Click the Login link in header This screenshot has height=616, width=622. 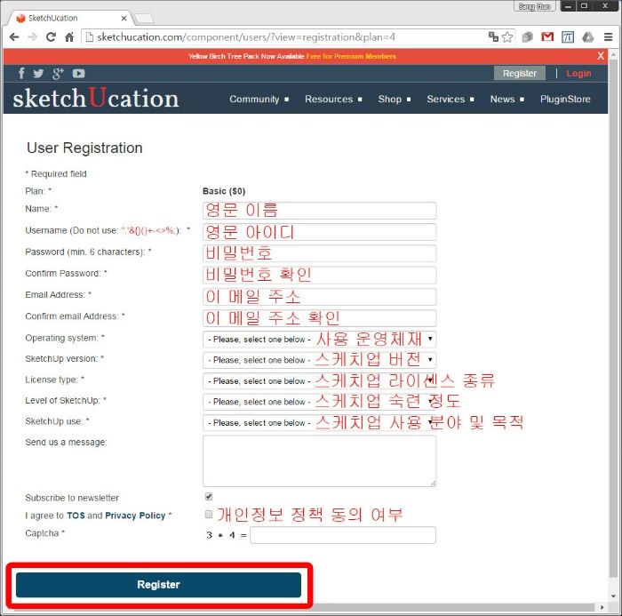point(578,74)
